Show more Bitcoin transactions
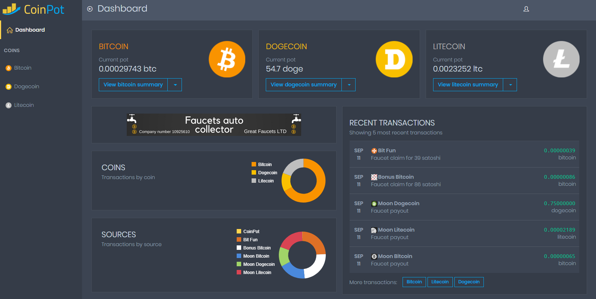This screenshot has width=596, height=299. 414,282
